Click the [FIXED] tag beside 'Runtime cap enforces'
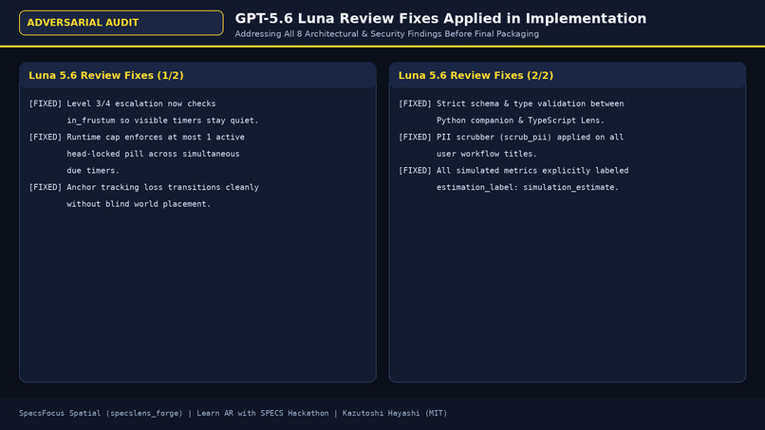The image size is (765, 430). point(46,137)
